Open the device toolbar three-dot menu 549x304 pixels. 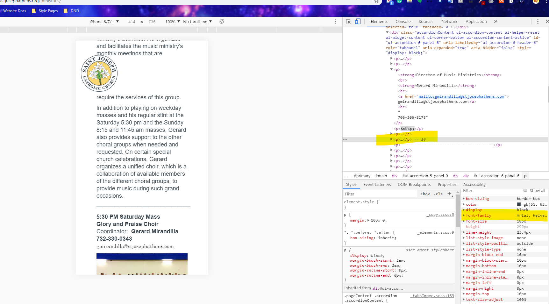pyautogui.click(x=336, y=22)
